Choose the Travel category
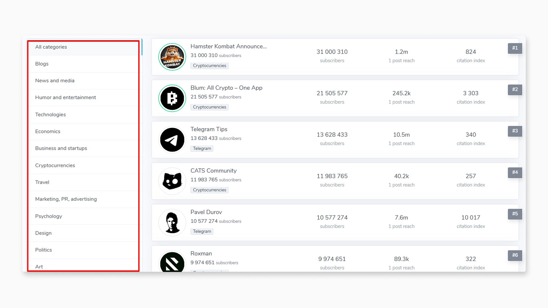 42,182
